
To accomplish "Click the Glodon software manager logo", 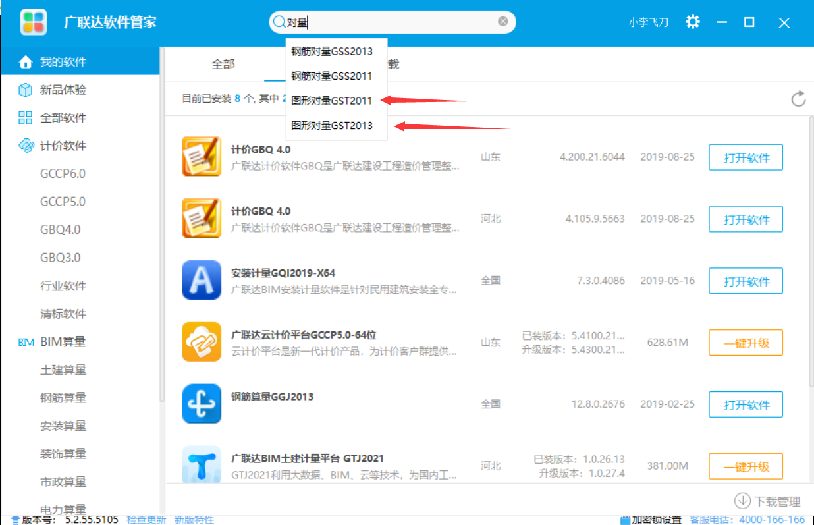I will [x=34, y=22].
